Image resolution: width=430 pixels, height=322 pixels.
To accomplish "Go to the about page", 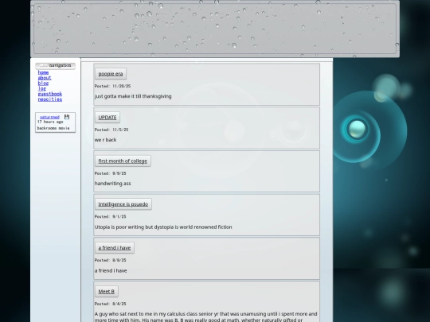I will (45, 78).
